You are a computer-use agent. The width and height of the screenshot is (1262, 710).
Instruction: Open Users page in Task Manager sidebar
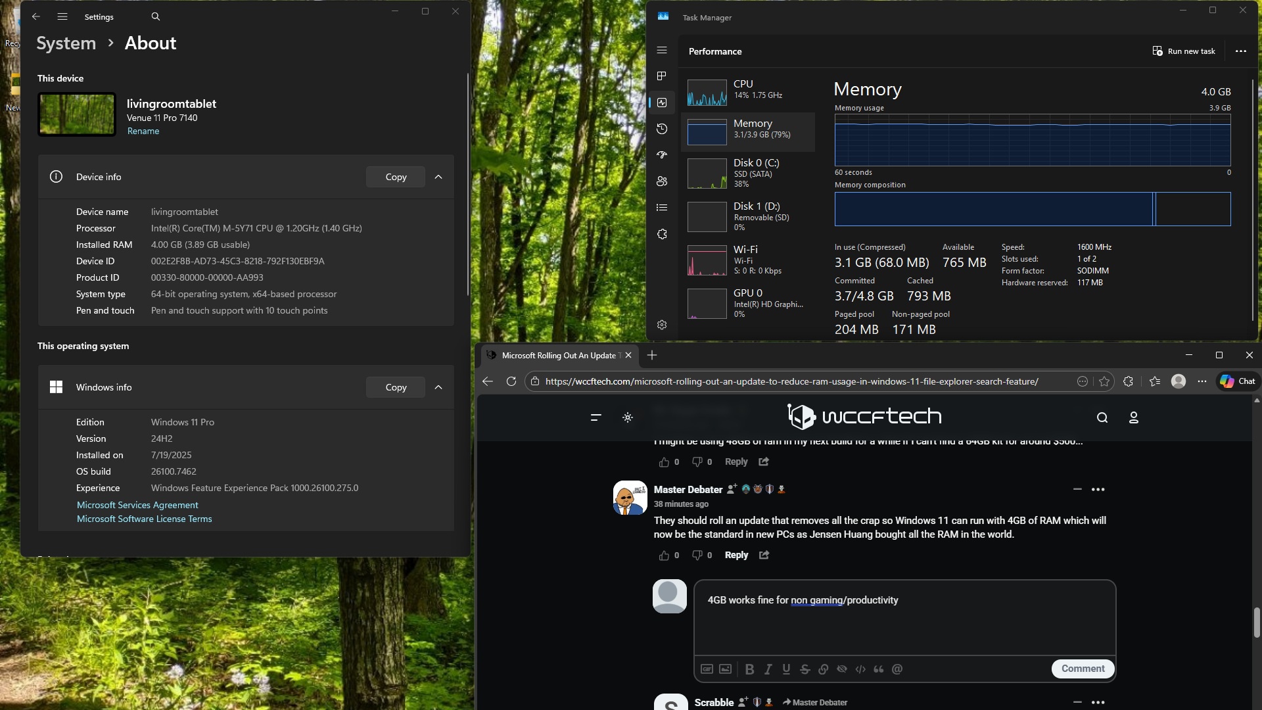pyautogui.click(x=662, y=181)
